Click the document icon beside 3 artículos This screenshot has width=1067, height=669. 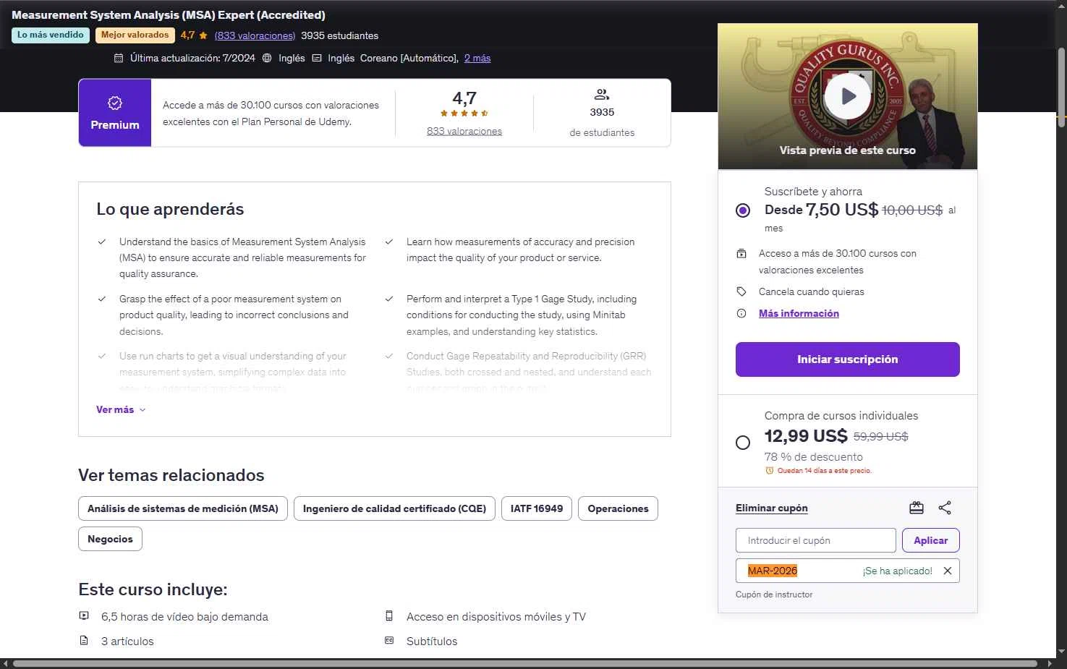84,641
